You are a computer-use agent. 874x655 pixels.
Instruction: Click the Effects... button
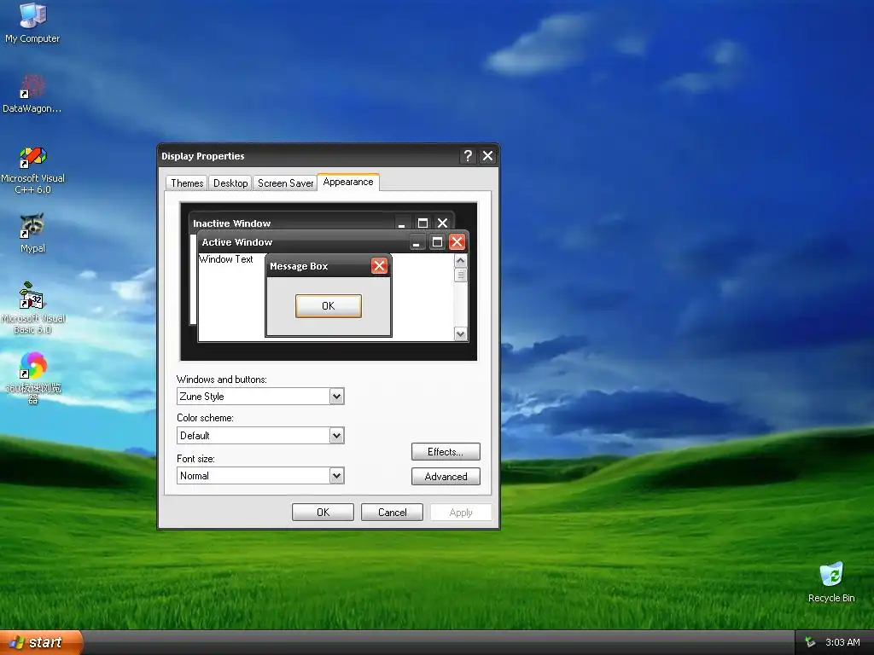coord(446,452)
